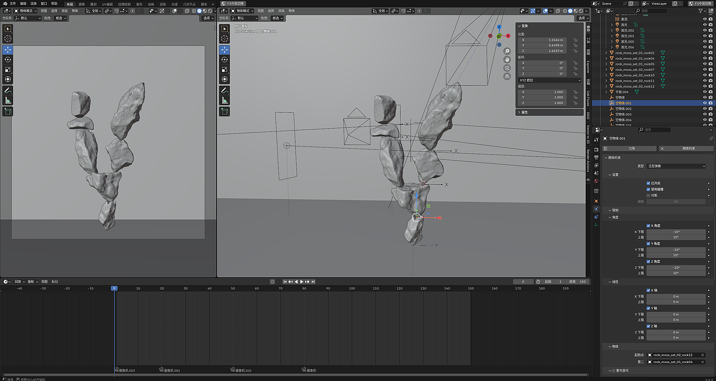Viewport: 716px width, 381px height.
Task: Select the Select Box tool in right viewport
Action: pyautogui.click(x=224, y=29)
